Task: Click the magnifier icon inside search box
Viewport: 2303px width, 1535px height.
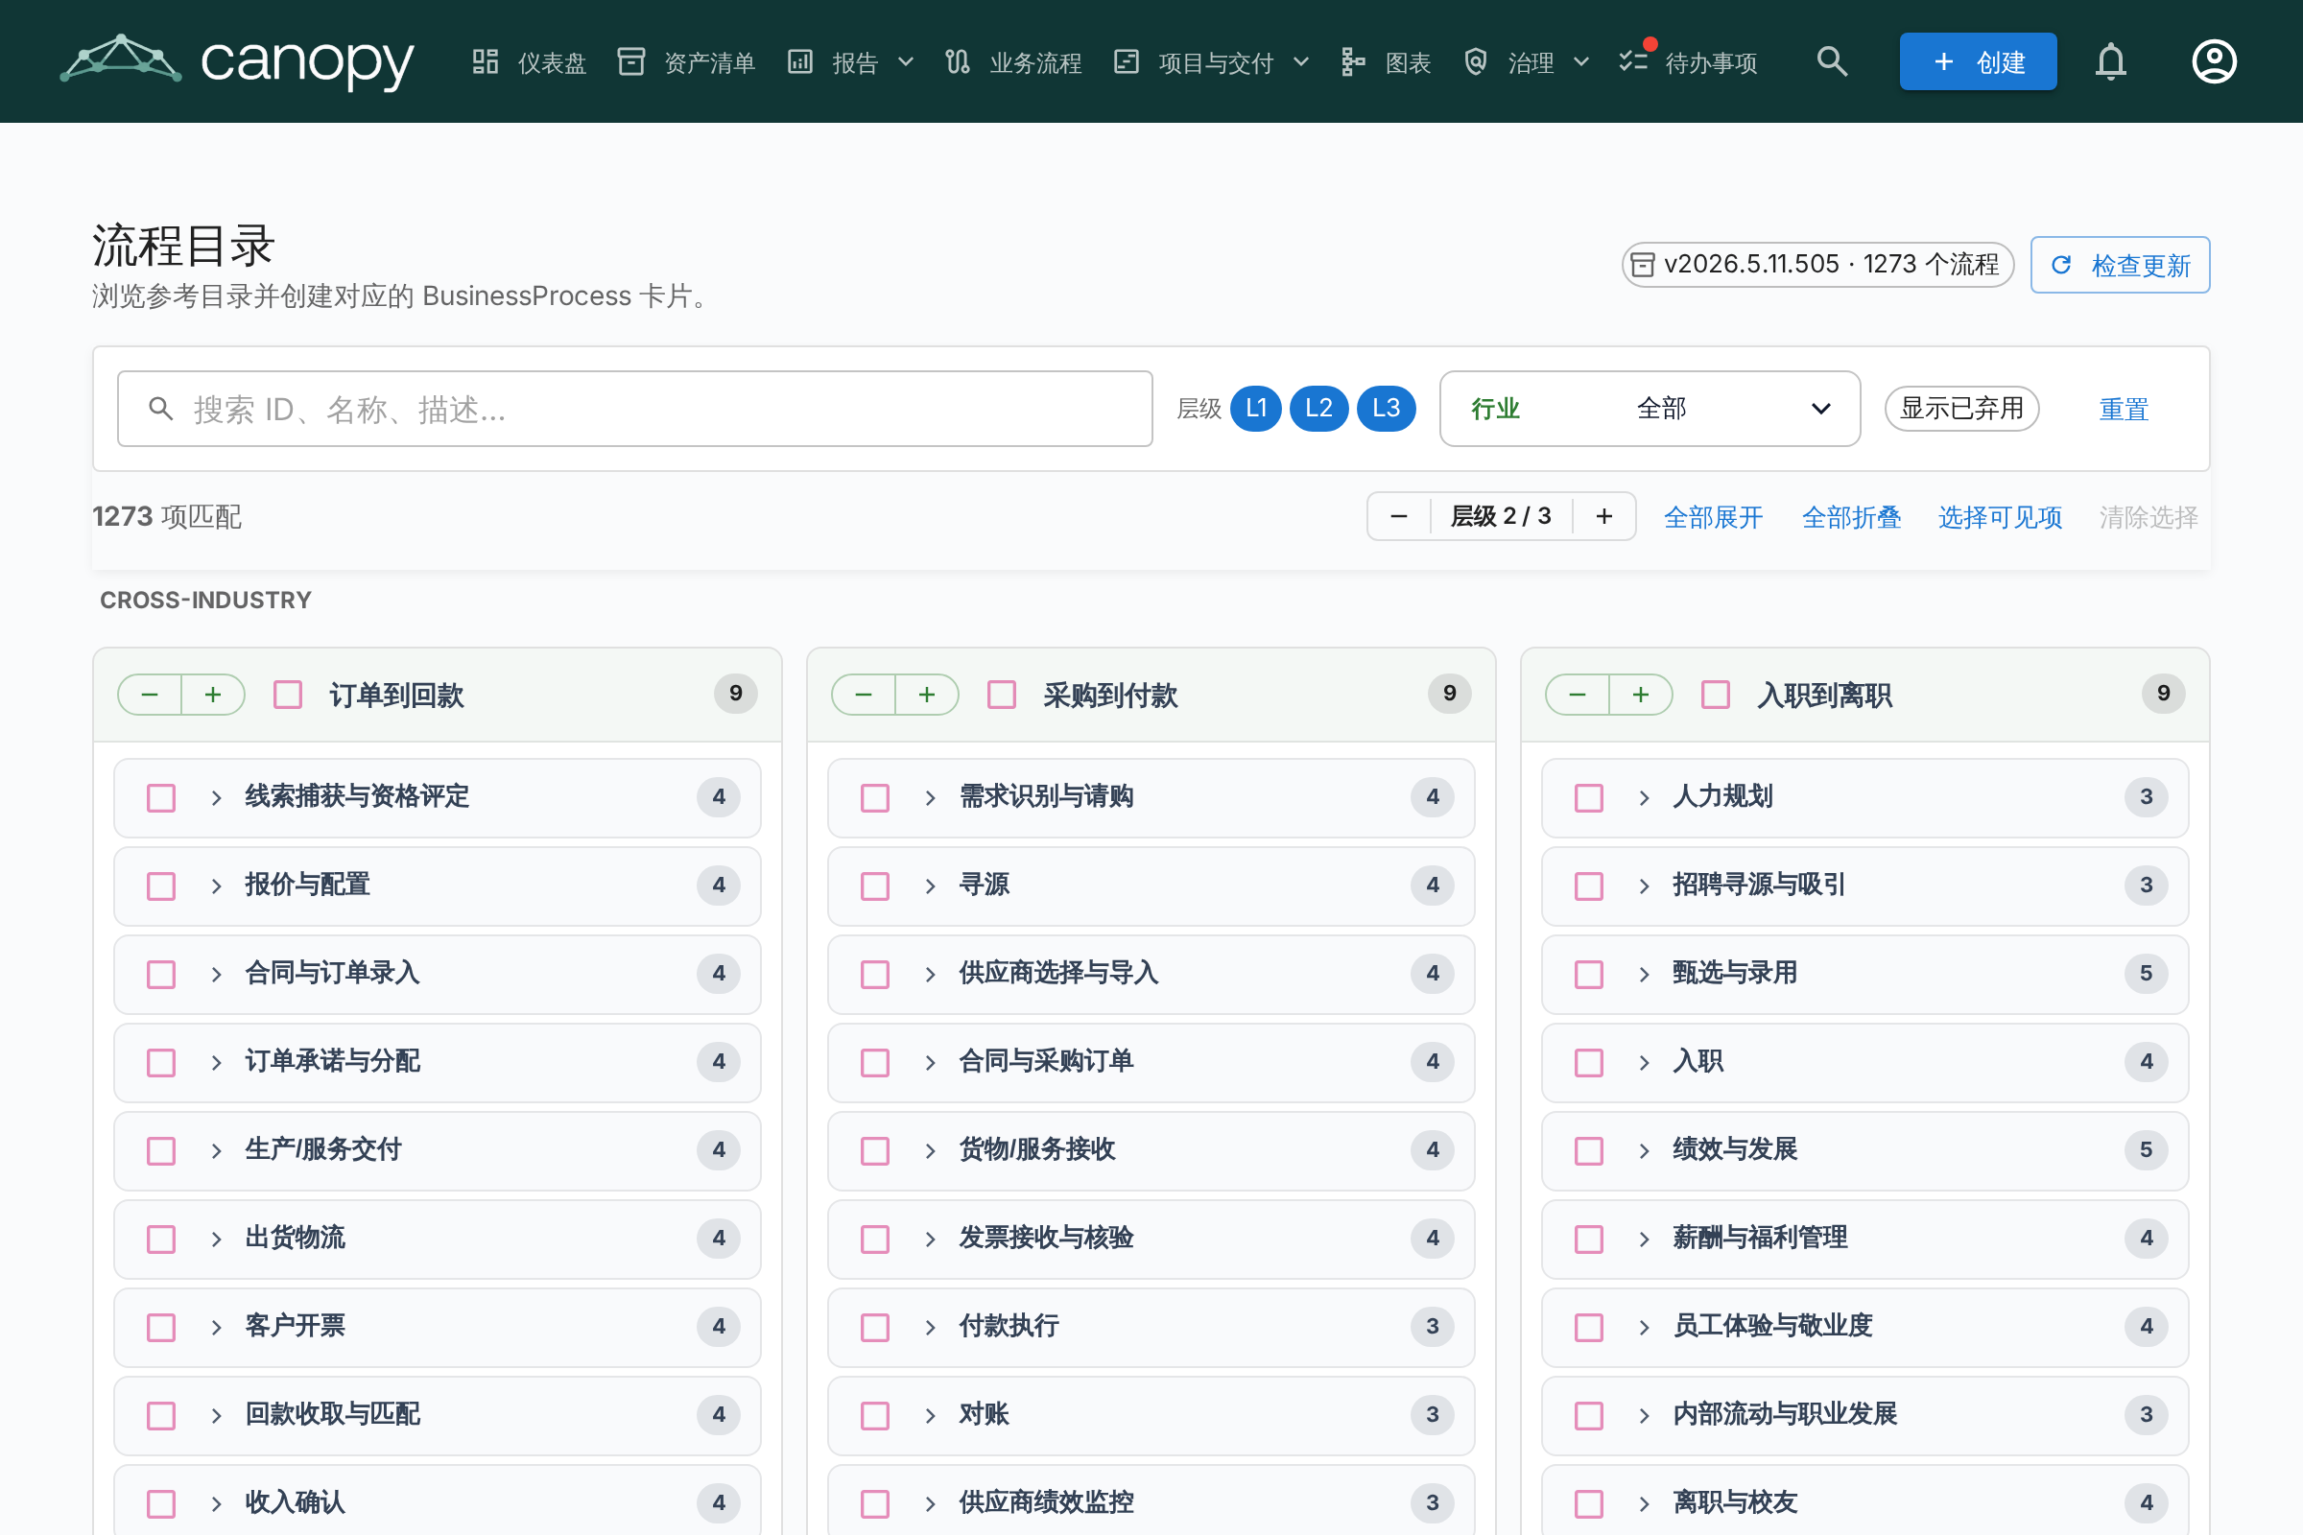Action: pyautogui.click(x=160, y=409)
